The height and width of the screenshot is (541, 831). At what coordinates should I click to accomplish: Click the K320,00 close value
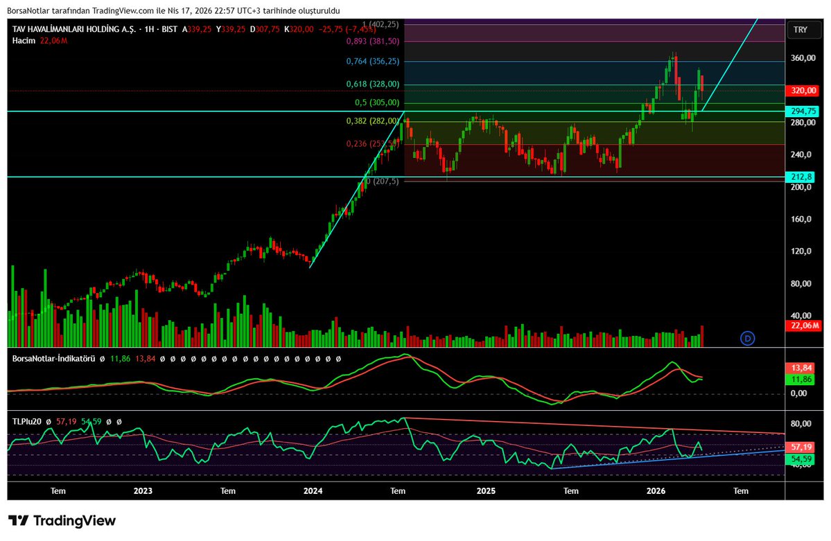(x=299, y=30)
